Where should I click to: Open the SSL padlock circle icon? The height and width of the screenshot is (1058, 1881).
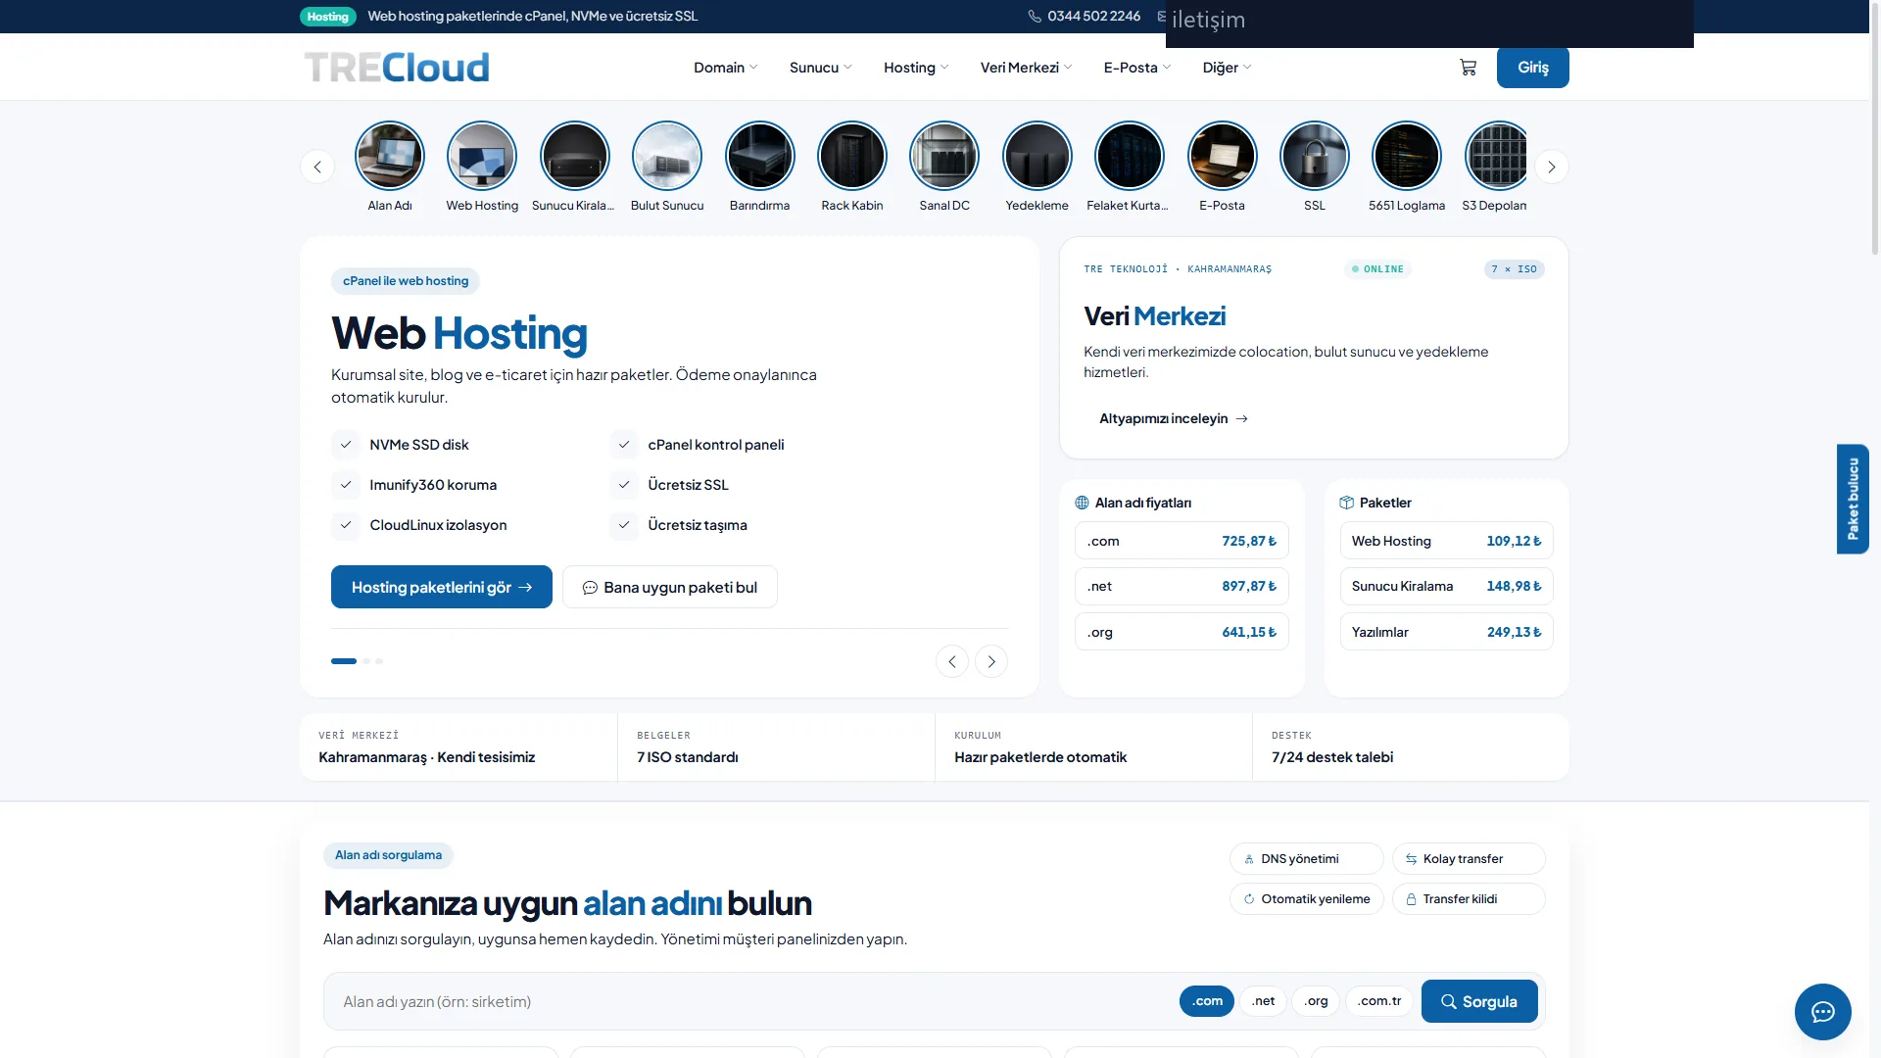(1315, 156)
